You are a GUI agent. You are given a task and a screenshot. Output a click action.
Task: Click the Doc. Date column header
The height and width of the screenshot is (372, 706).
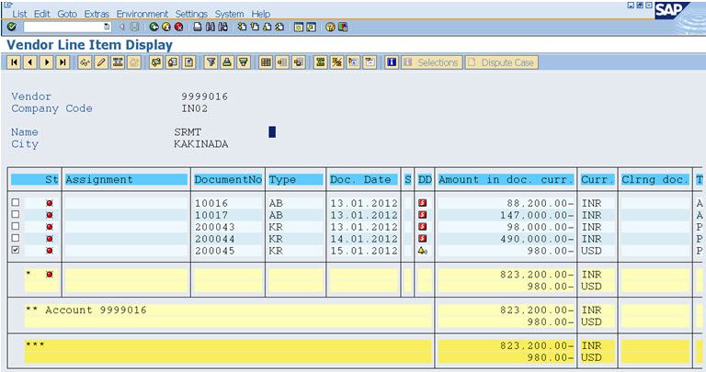click(364, 179)
